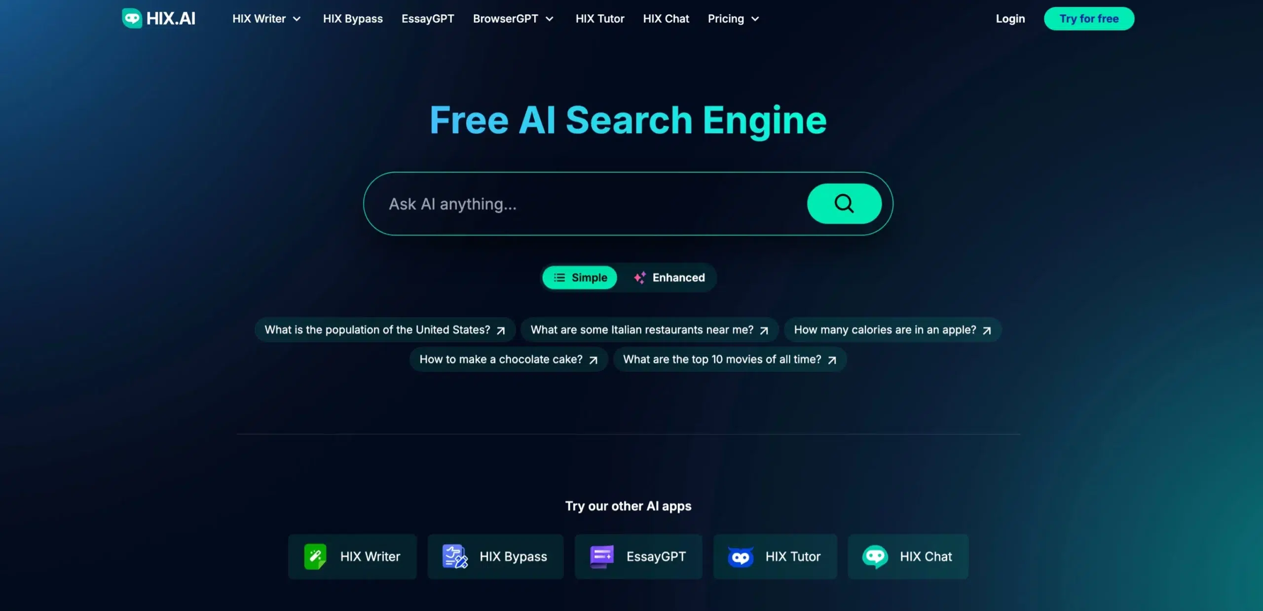Select the Simple search toggle
1263x611 pixels.
(x=580, y=277)
